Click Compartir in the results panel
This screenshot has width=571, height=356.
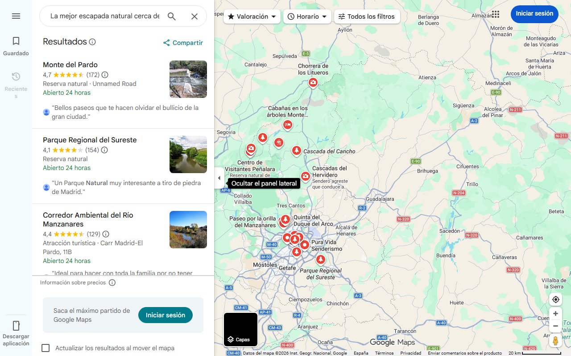183,43
